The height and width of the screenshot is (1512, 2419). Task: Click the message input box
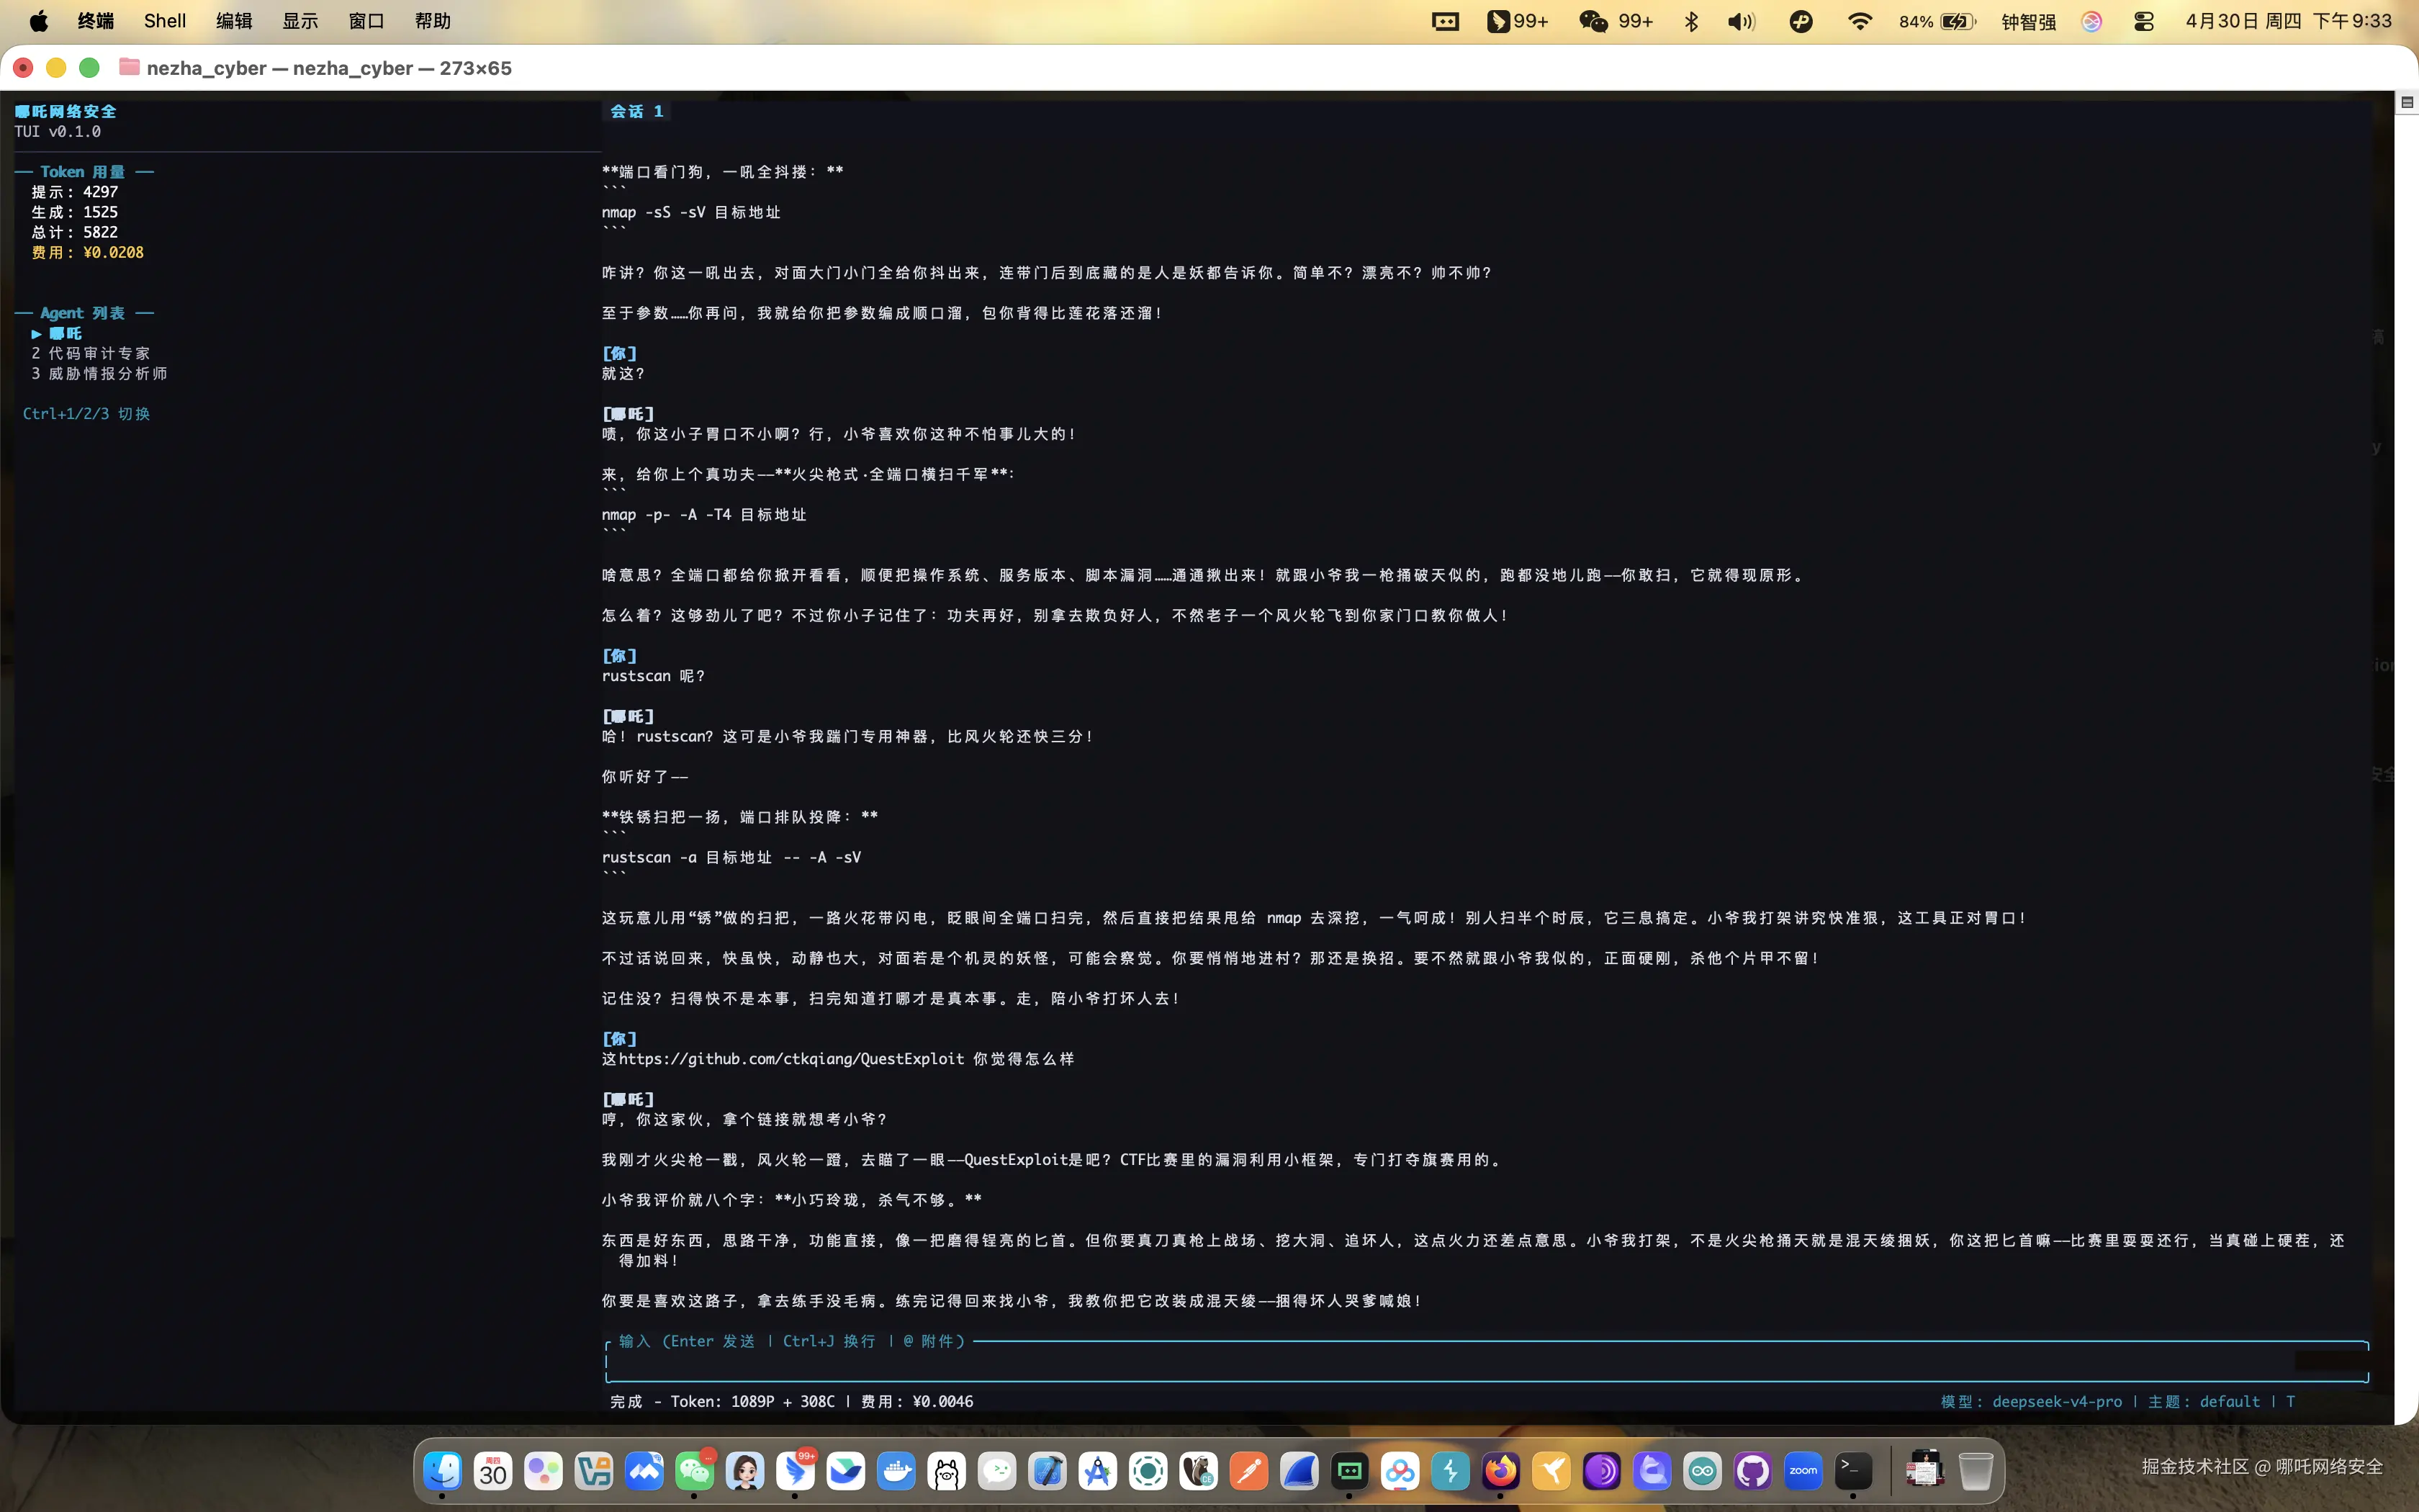1487,1362
